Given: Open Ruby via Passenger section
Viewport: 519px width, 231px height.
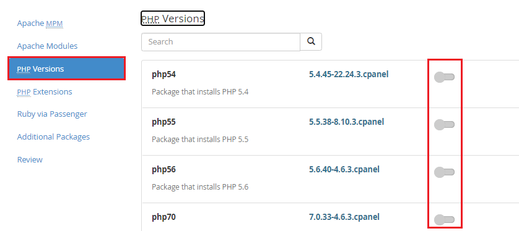Looking at the screenshot, I should (x=52, y=114).
